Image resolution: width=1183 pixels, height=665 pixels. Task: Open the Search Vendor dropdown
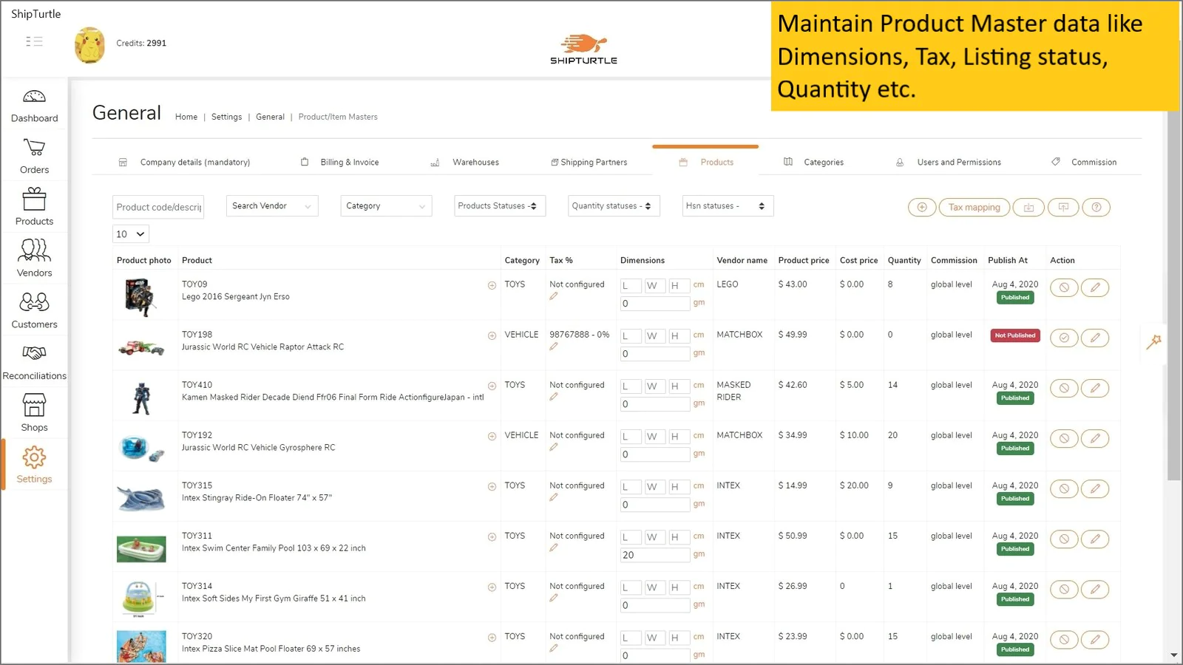coord(272,206)
